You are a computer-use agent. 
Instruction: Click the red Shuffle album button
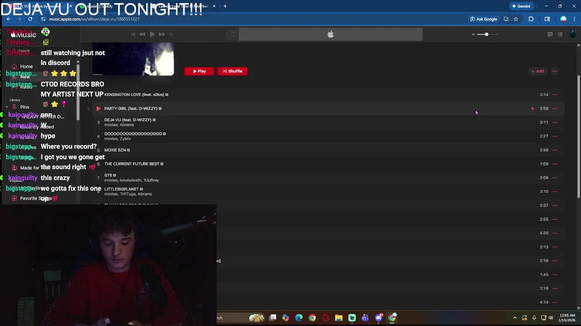[x=232, y=71]
